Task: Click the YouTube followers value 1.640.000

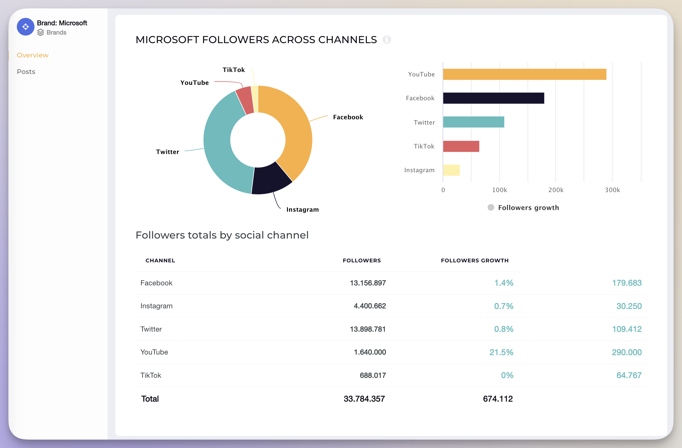Action: coord(370,352)
